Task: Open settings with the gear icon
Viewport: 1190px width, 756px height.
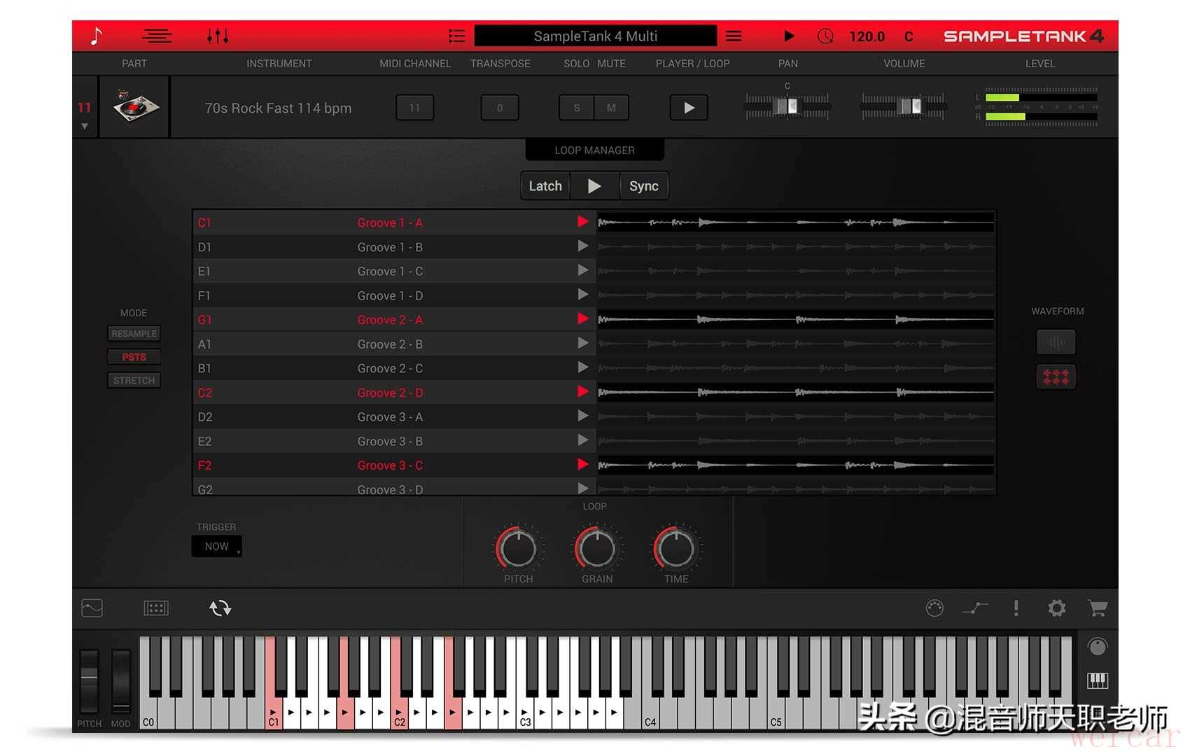Action: click(1056, 608)
